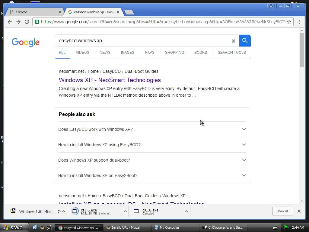The height and width of the screenshot is (232, 309).
Task: Close the first Chrome tab
Action: (60, 12)
